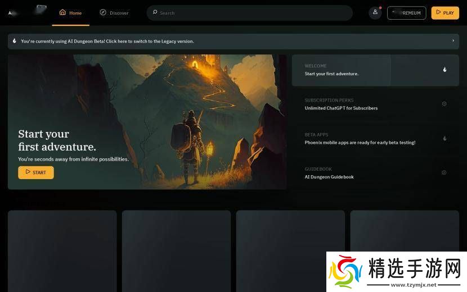467x292 pixels.
Task: Open the Discover tab
Action: pyautogui.click(x=114, y=13)
